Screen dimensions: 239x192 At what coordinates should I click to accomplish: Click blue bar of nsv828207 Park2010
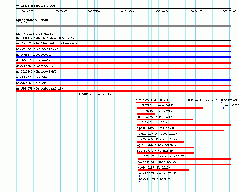pos(124,80)
